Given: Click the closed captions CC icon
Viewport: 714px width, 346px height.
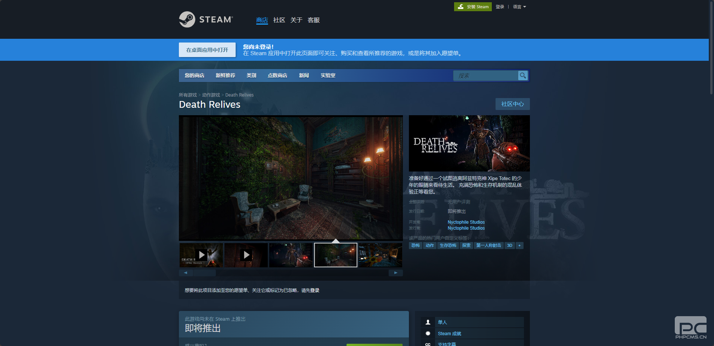Looking at the screenshot, I should (428, 344).
